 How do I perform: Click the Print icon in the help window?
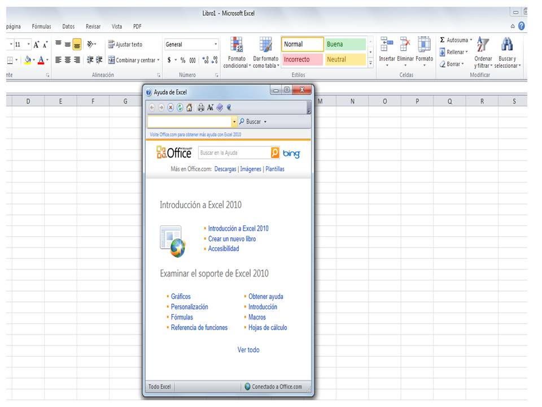tap(200, 107)
